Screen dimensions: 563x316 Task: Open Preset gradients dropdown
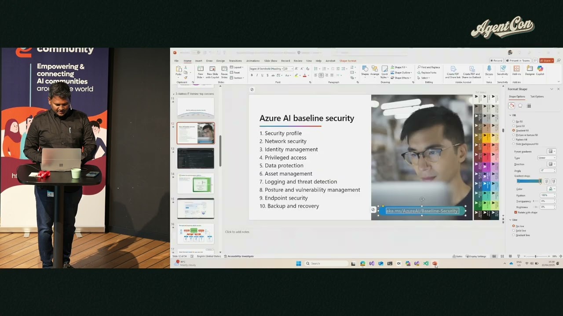click(551, 151)
